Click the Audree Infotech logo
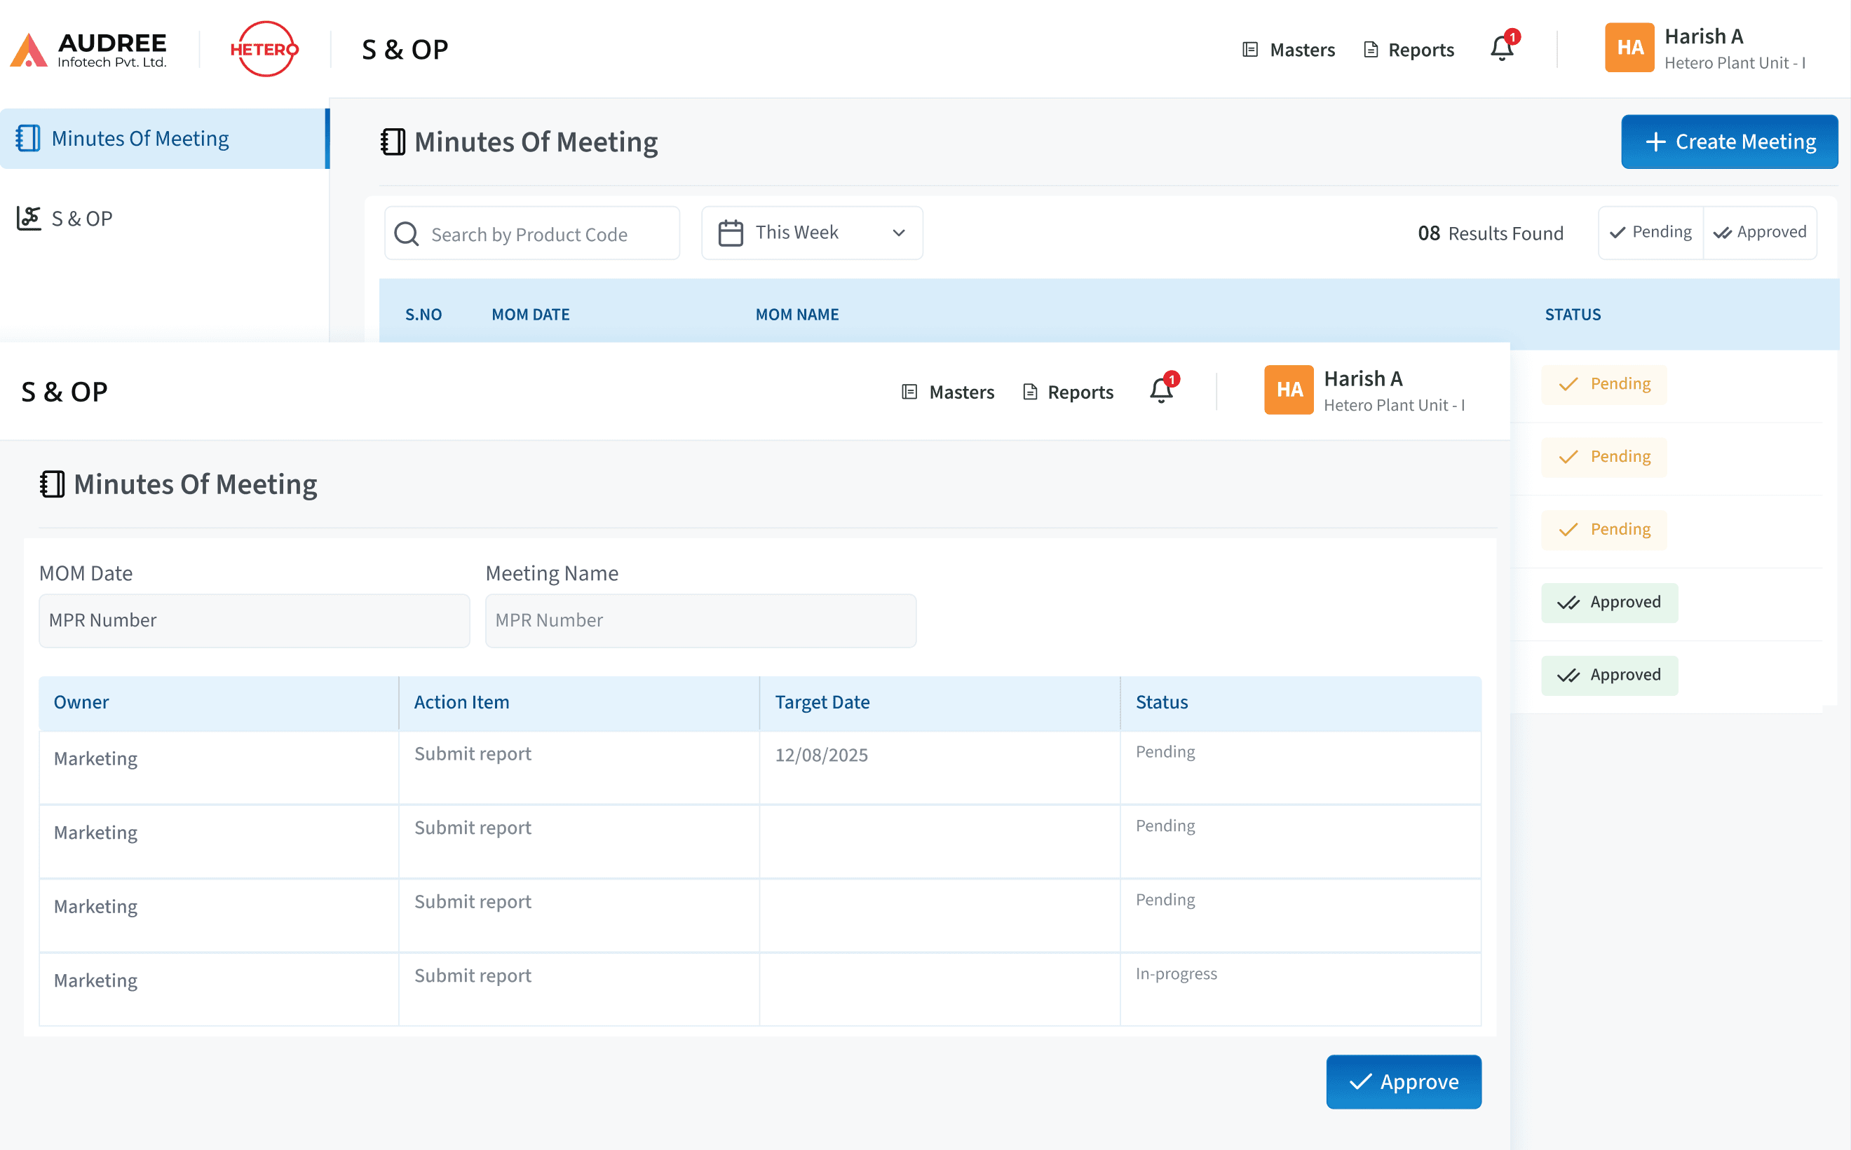Image resolution: width=1851 pixels, height=1150 pixels. tap(89, 50)
